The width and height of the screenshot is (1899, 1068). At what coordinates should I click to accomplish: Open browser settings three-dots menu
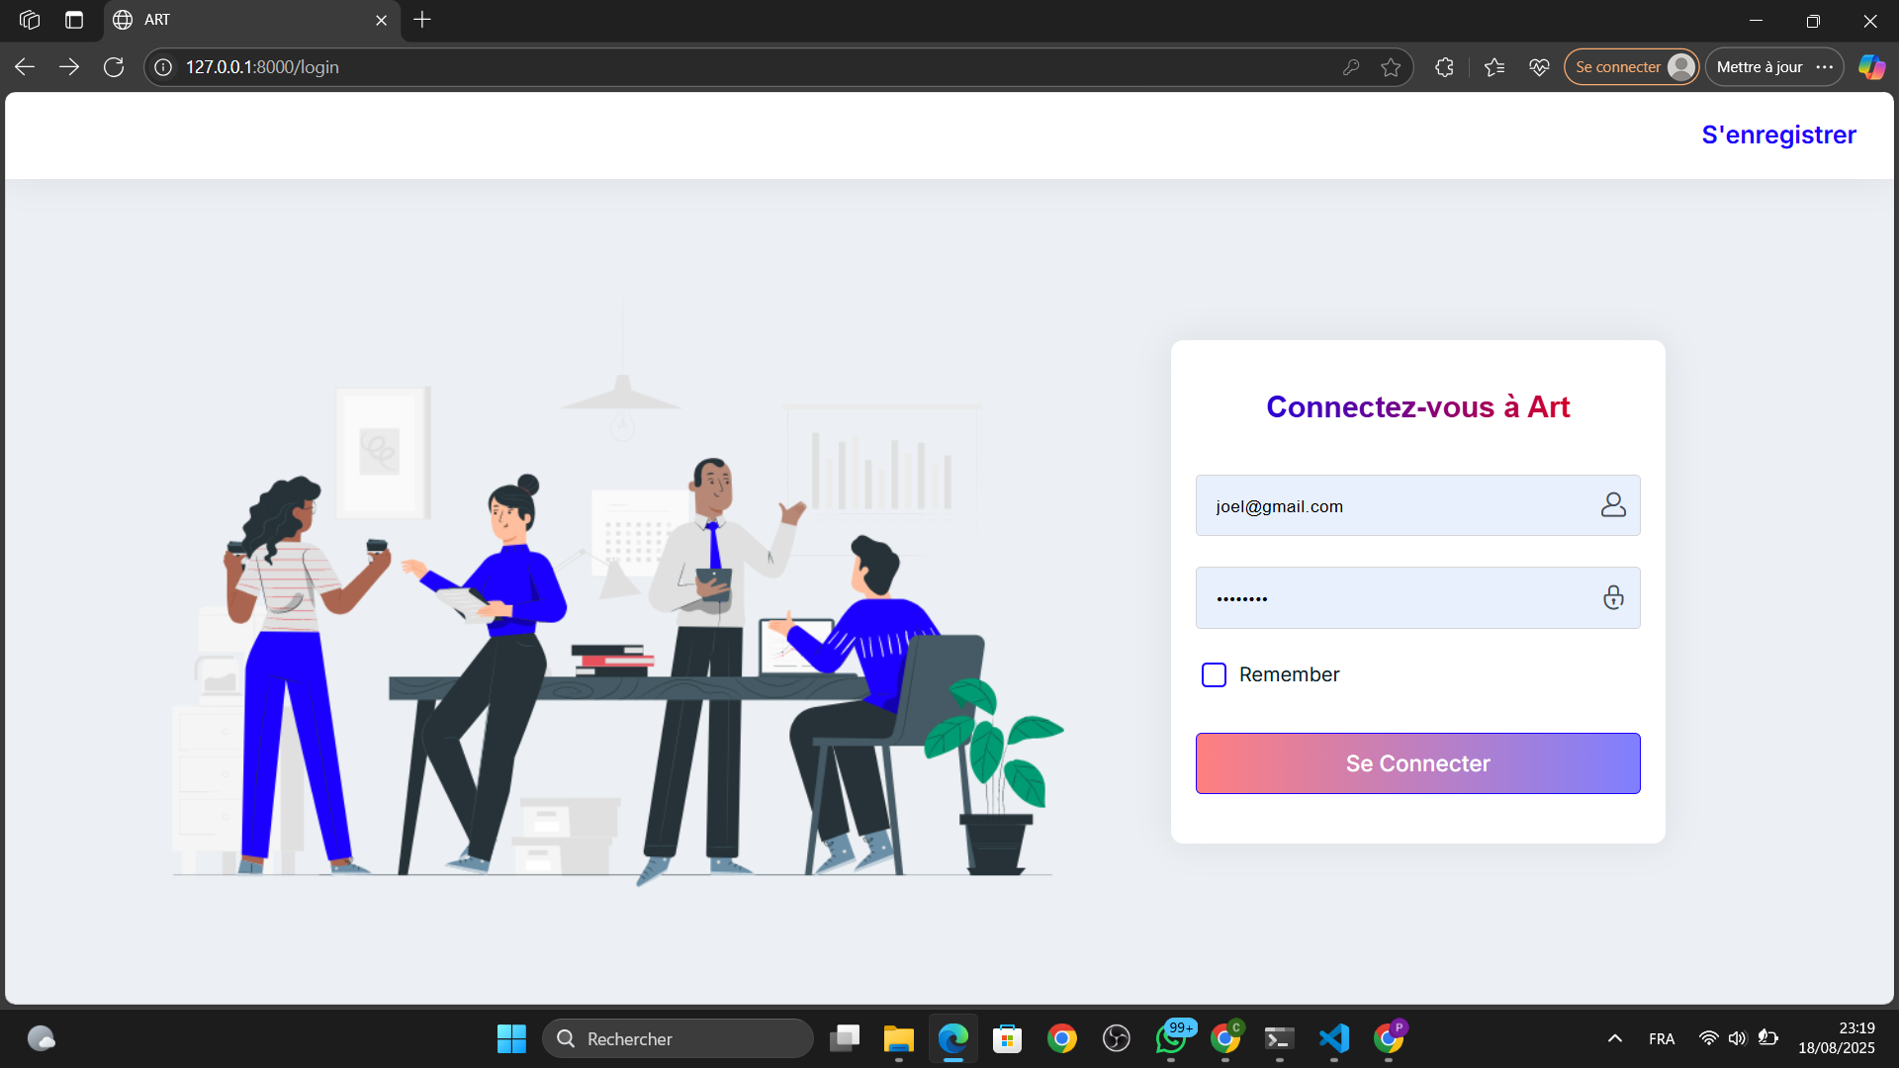[1825, 67]
